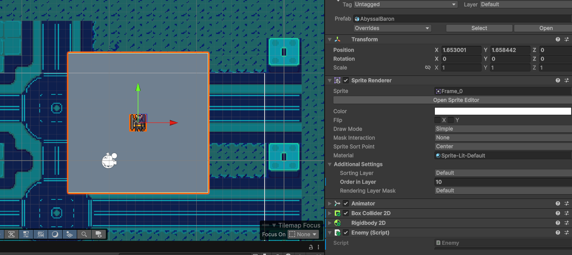Open the Layer dropdown showing Default
572x255 pixels.
click(525, 4)
